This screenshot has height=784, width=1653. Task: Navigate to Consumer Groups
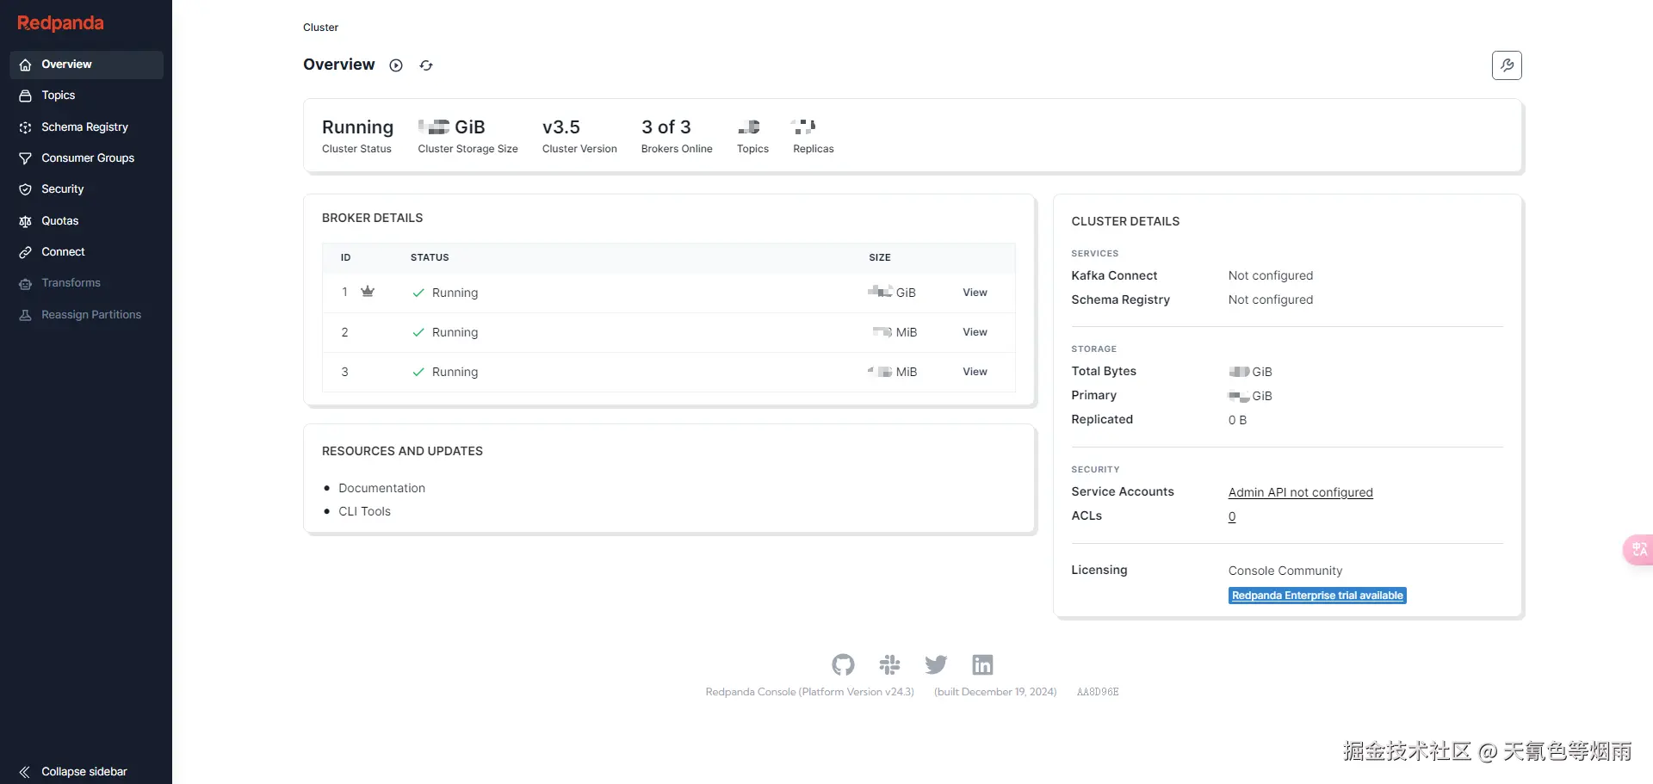point(86,158)
